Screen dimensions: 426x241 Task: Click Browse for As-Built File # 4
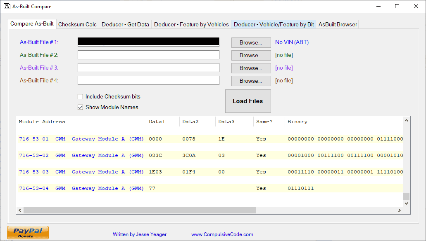251,81
